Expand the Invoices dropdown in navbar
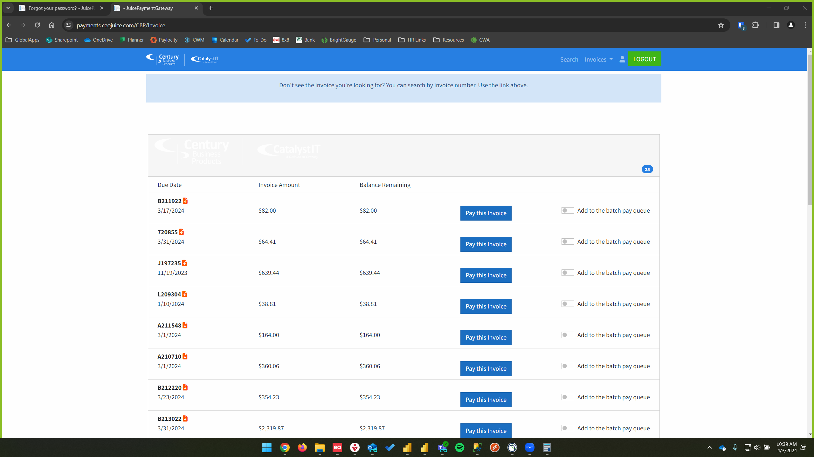 (598, 59)
